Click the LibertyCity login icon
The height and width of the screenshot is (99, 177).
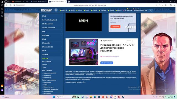coord(56,10)
